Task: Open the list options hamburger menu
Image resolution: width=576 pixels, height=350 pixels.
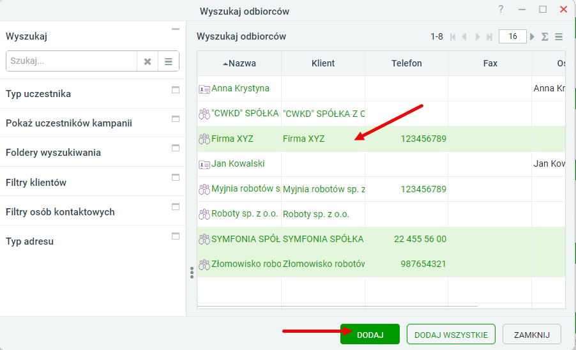Action: [x=559, y=37]
